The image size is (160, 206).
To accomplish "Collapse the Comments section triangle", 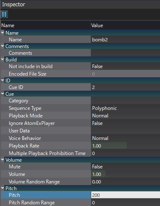I will pos(2,46).
